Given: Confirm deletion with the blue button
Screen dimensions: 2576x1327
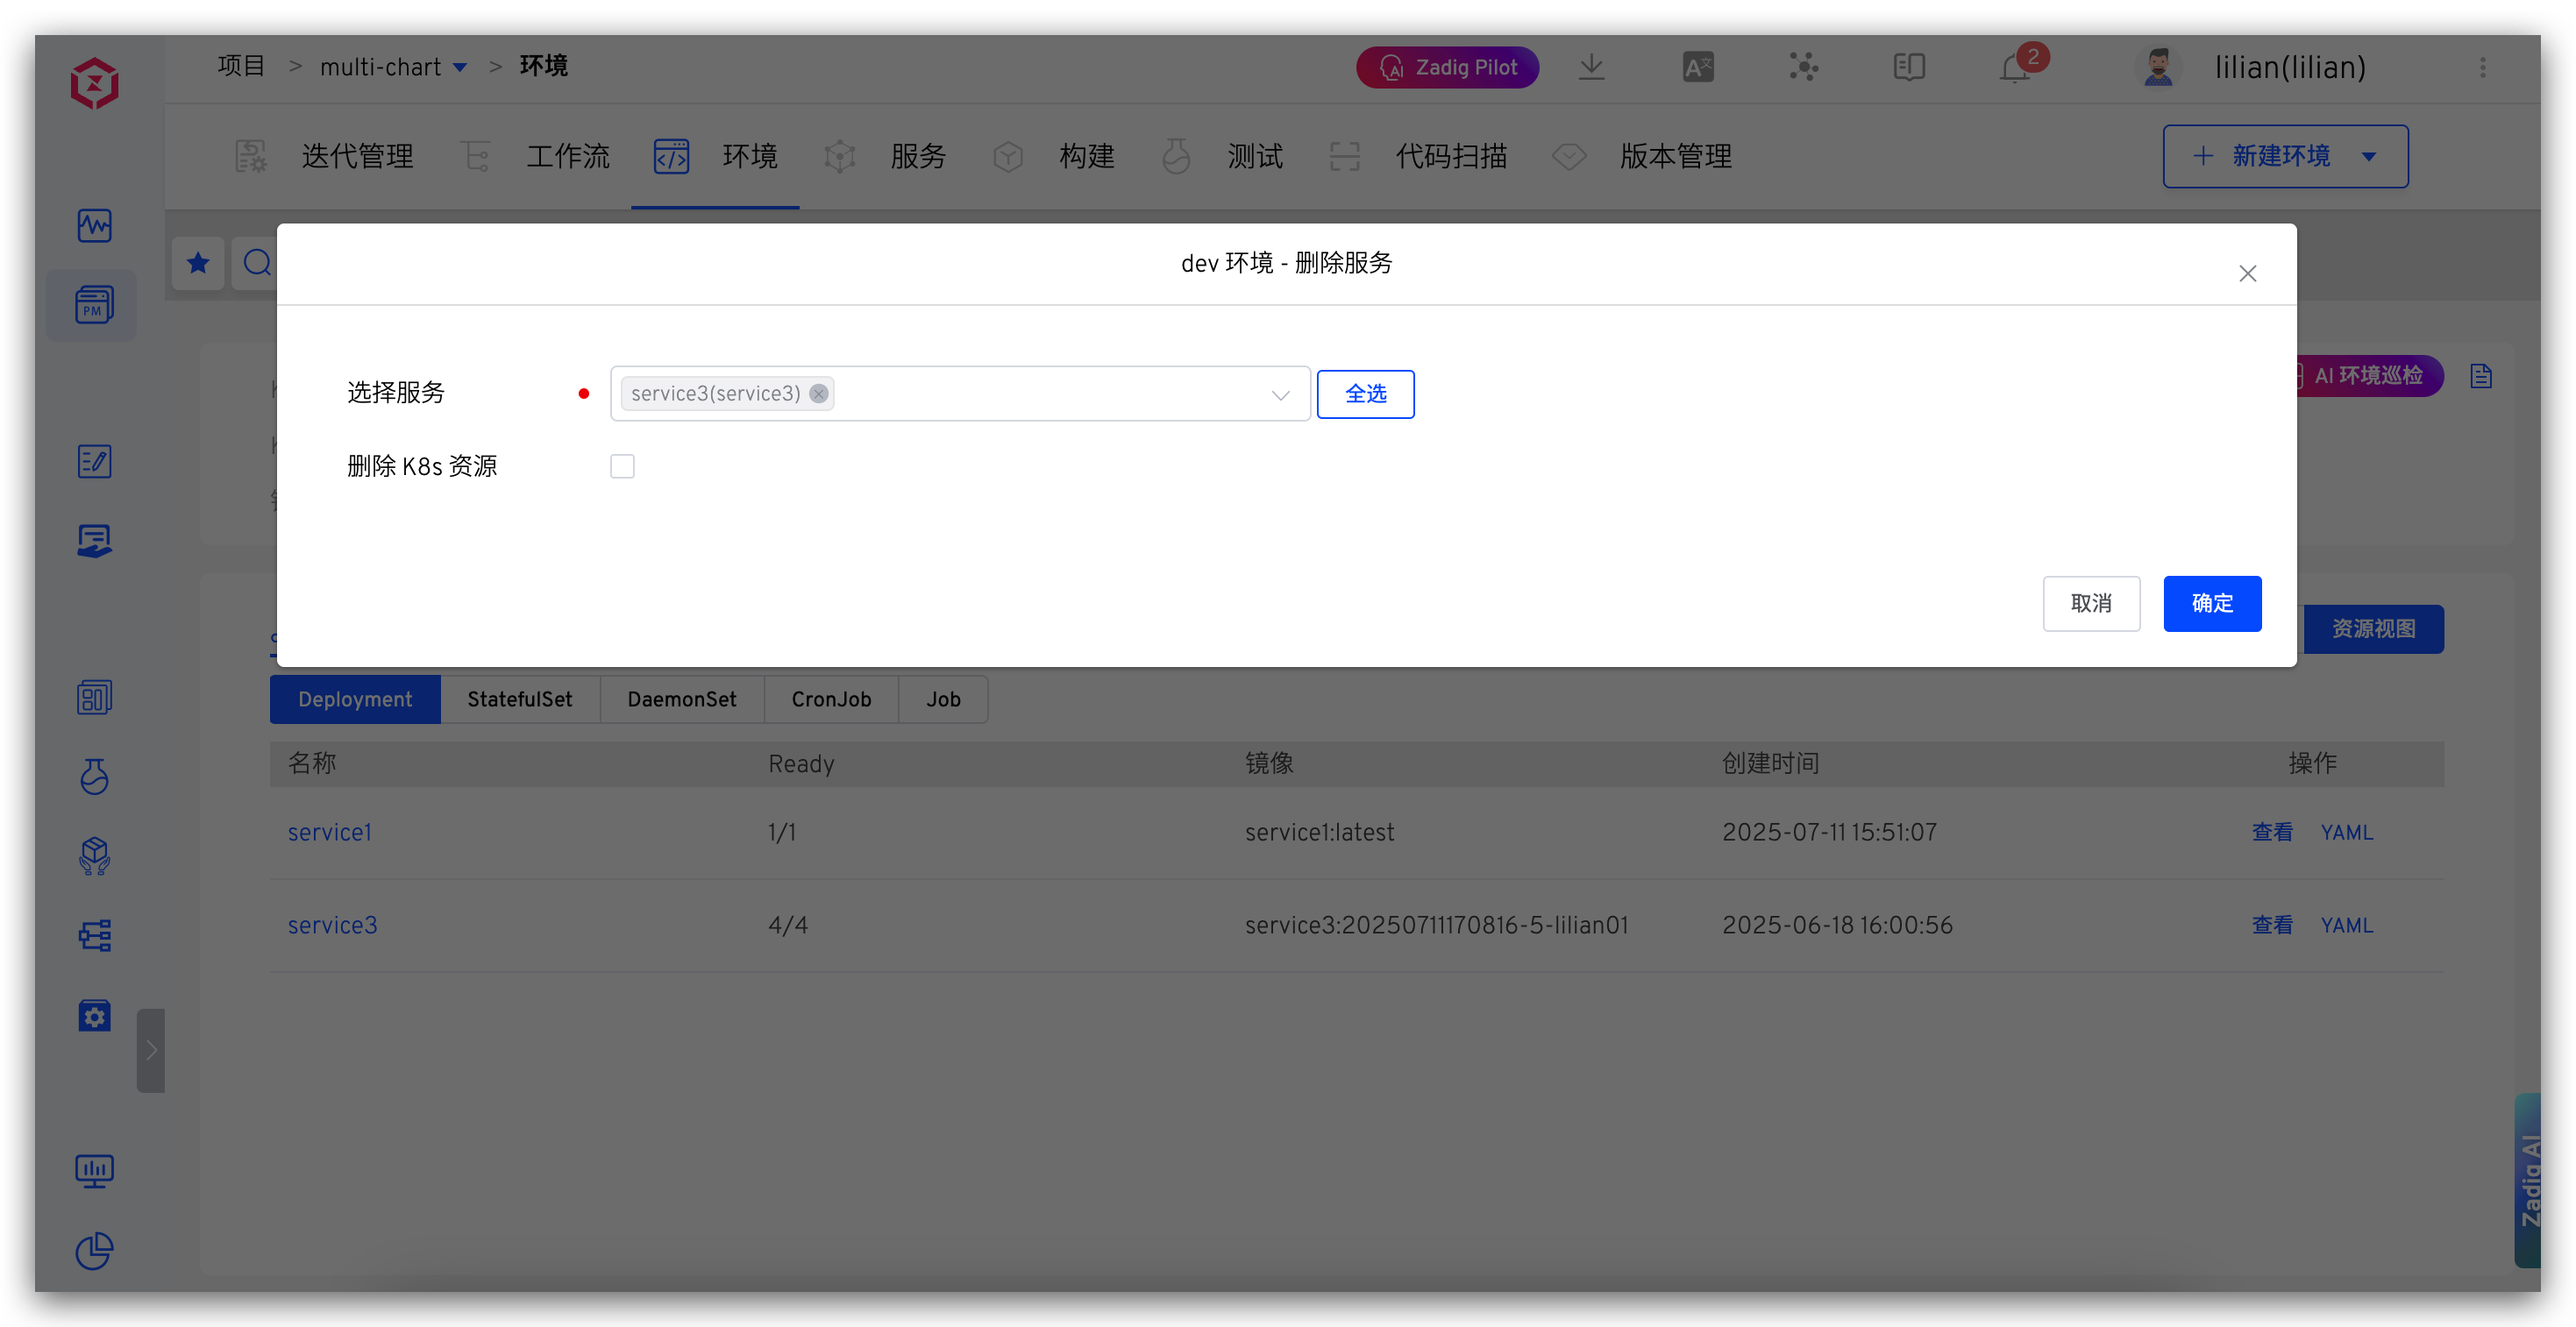Looking at the screenshot, I should tap(2211, 604).
